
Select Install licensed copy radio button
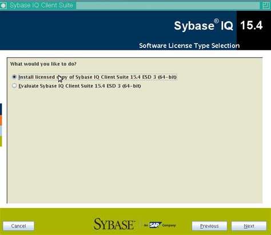click(x=14, y=77)
